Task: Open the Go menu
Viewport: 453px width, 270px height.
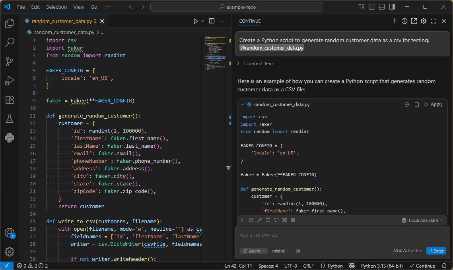Action: [94, 7]
